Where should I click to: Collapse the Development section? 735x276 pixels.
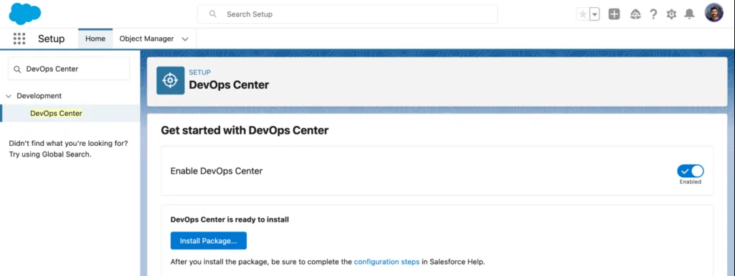click(9, 96)
